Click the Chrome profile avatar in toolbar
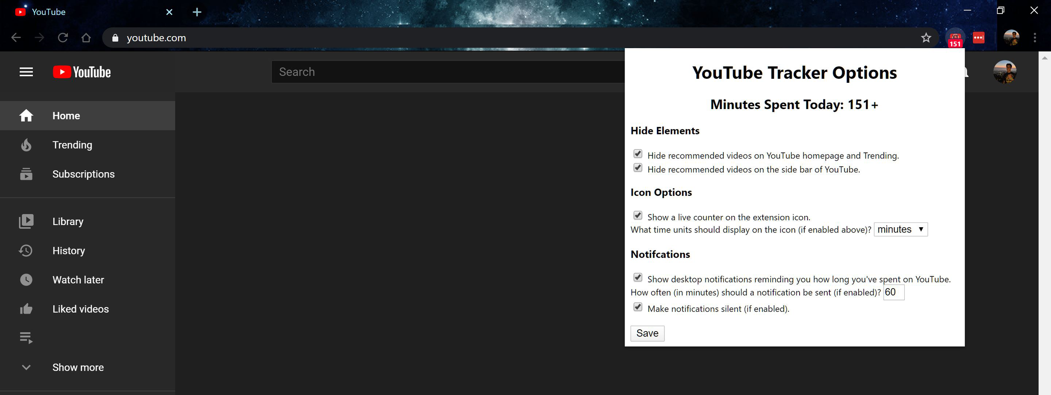This screenshot has width=1051, height=395. [1012, 38]
